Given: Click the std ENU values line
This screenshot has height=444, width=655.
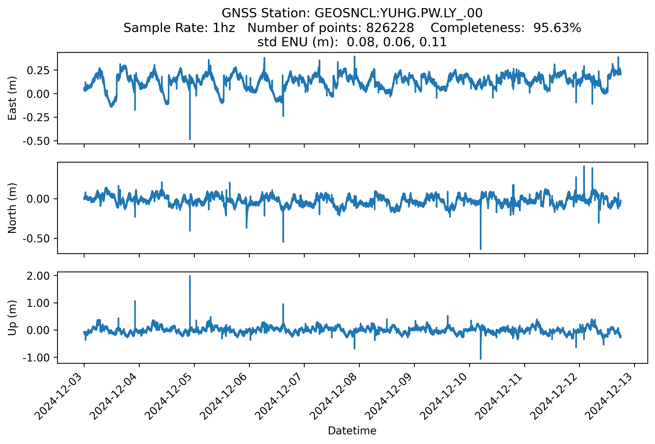Looking at the screenshot, I should click(352, 42).
